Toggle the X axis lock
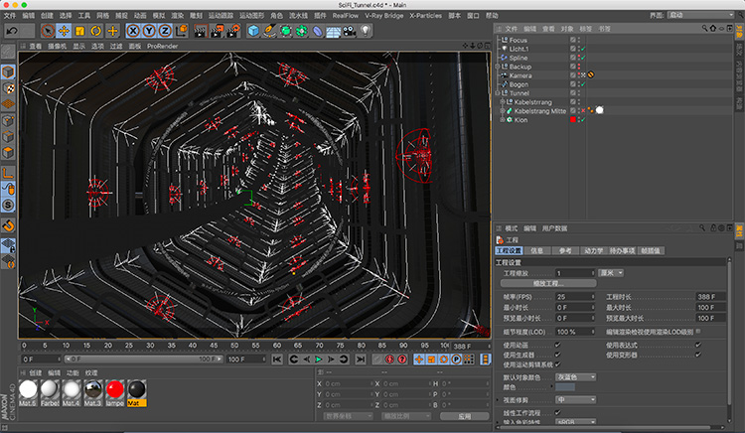The image size is (745, 433). 133,31
